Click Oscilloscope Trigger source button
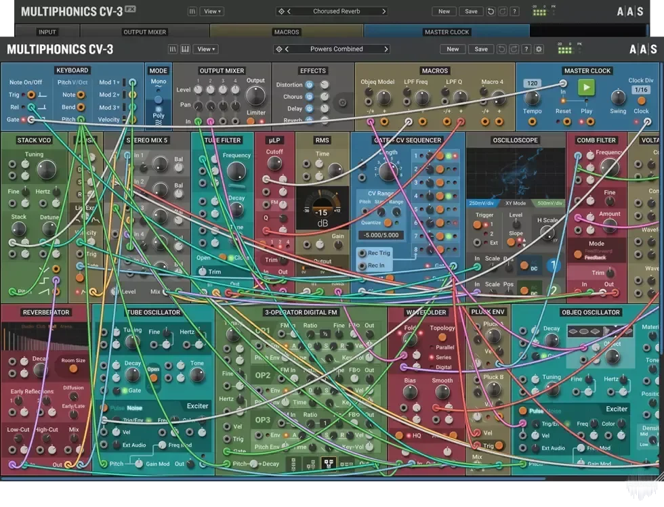 tap(477, 224)
